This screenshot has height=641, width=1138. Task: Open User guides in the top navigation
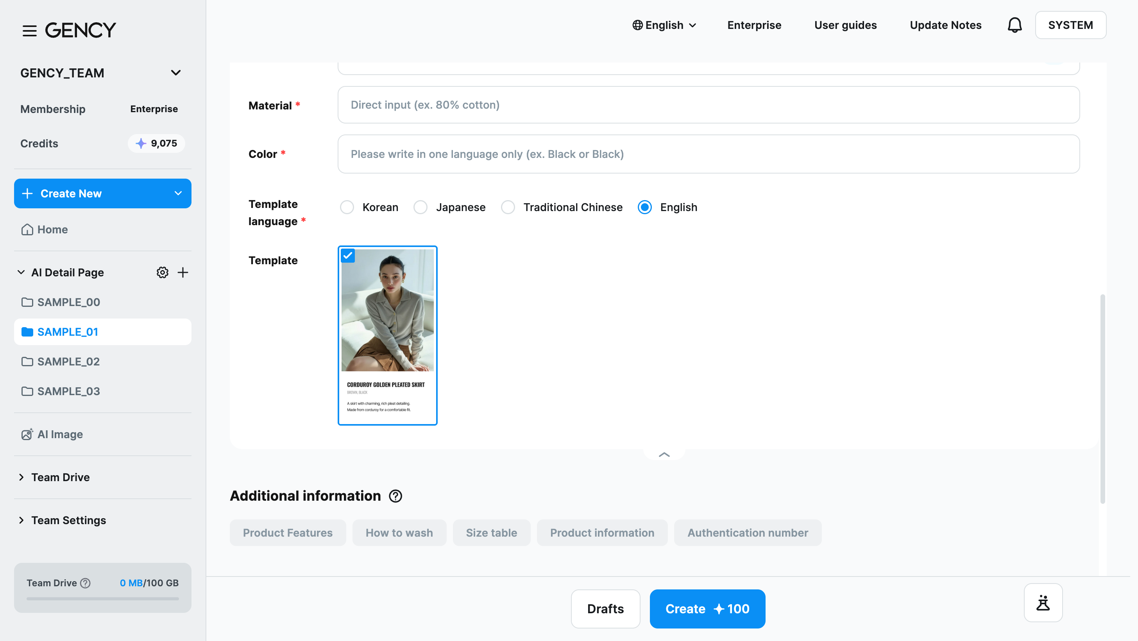coord(845,25)
